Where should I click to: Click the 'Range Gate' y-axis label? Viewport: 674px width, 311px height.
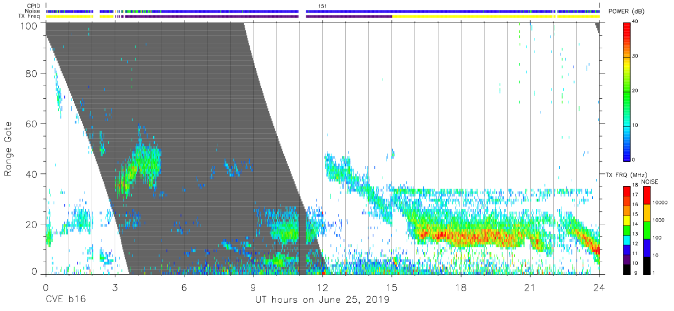(x=8, y=149)
